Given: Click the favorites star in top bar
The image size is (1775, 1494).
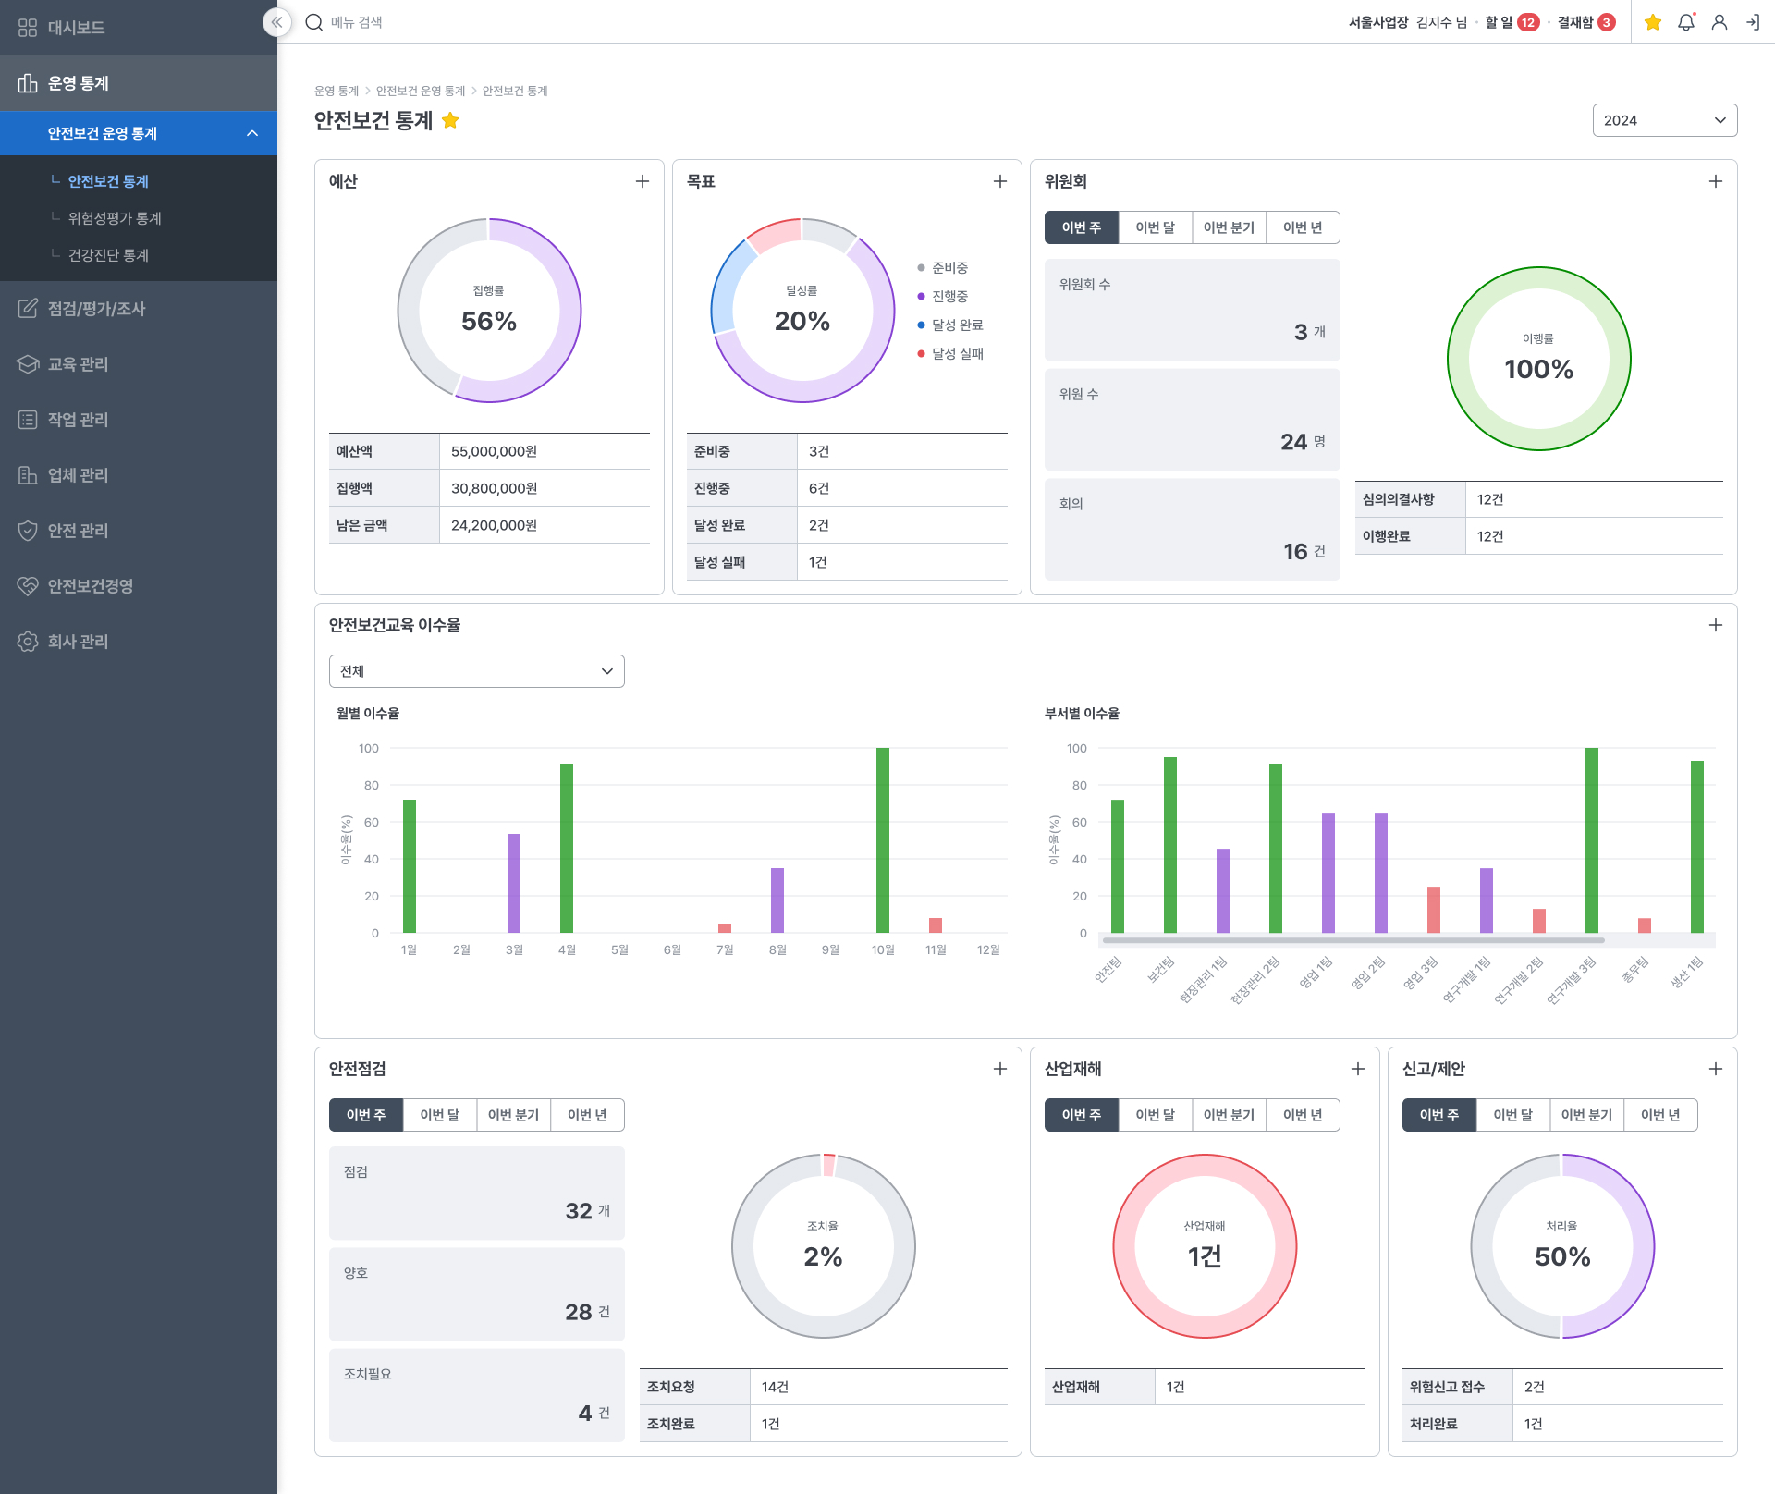Looking at the screenshot, I should (x=1653, y=22).
